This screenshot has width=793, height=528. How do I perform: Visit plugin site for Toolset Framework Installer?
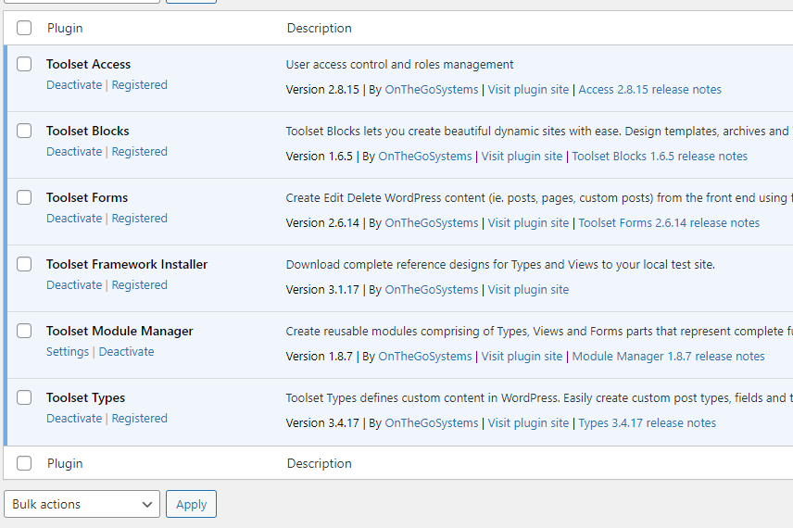coord(528,290)
